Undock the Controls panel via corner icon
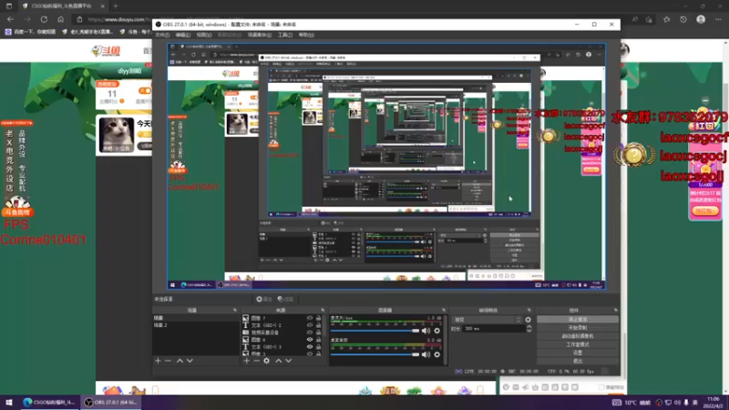 [x=616, y=310]
